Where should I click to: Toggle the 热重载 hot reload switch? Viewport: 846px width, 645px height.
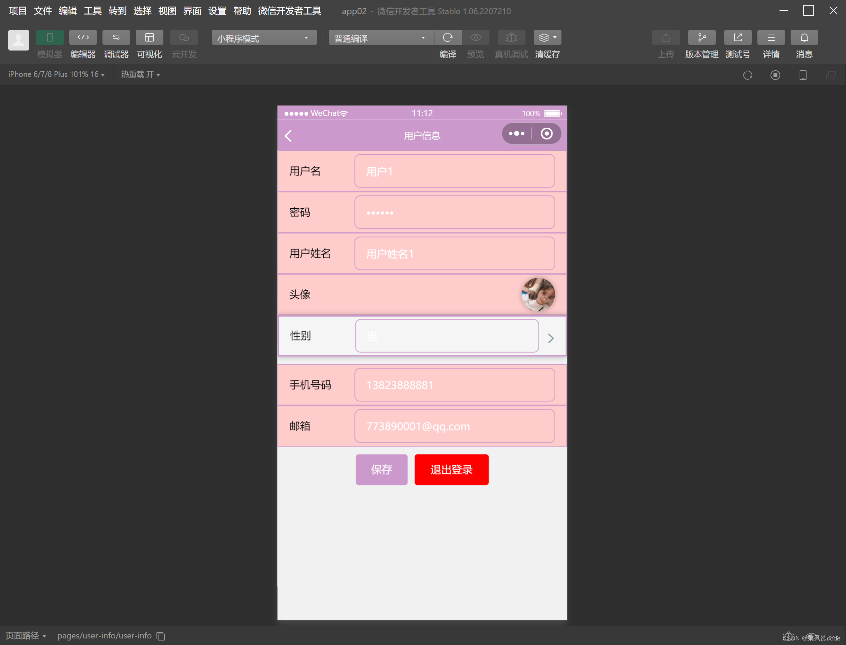141,74
